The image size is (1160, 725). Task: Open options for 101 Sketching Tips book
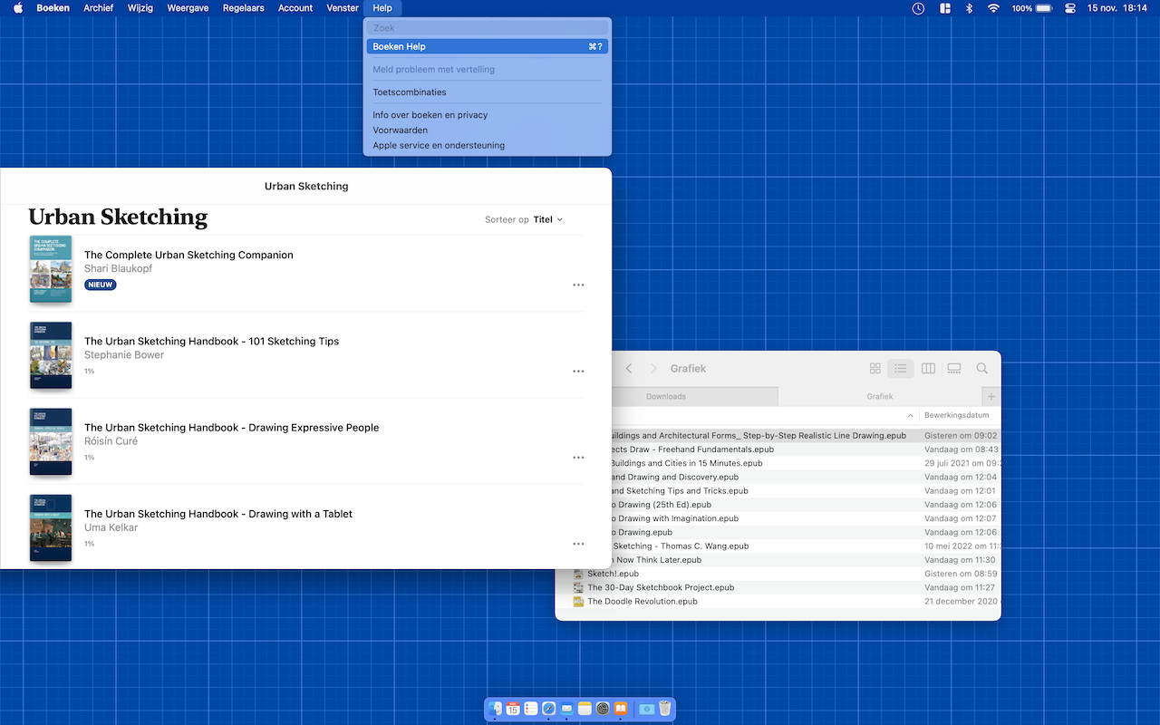tap(578, 372)
